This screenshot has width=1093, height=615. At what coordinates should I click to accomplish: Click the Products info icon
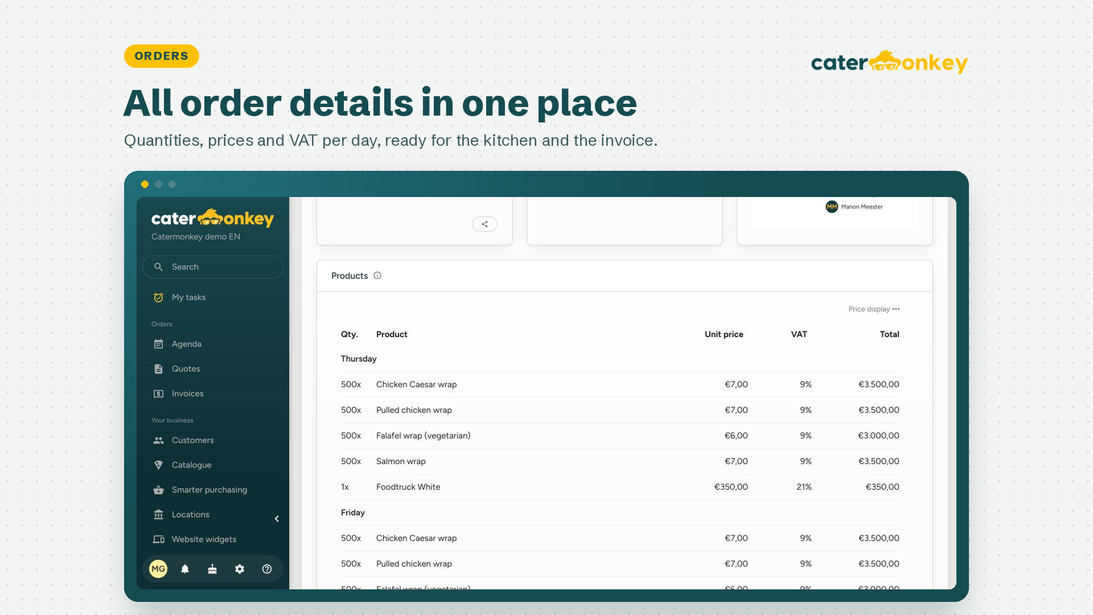377,276
